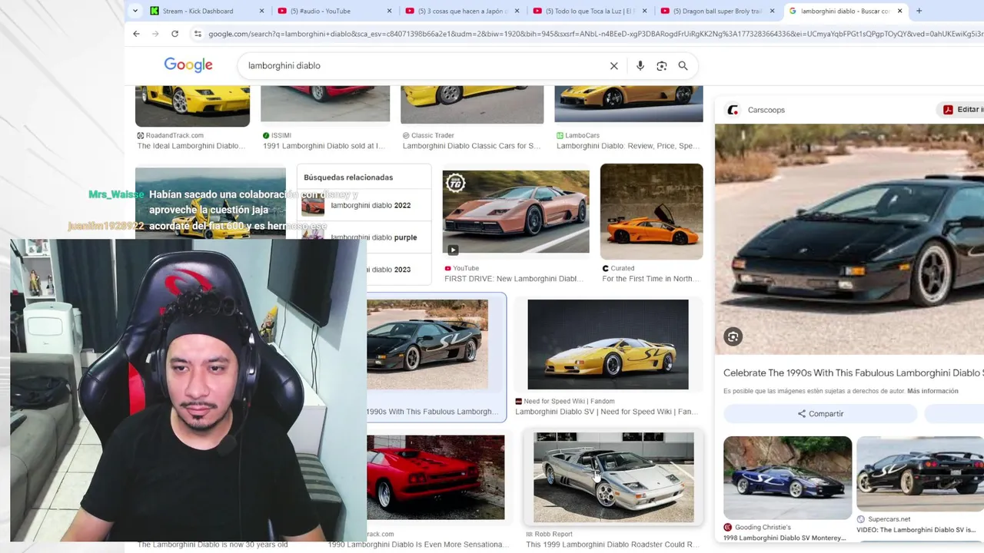Open Carscoops source in preview panel
The height and width of the screenshot is (553, 984).
pyautogui.click(x=766, y=110)
